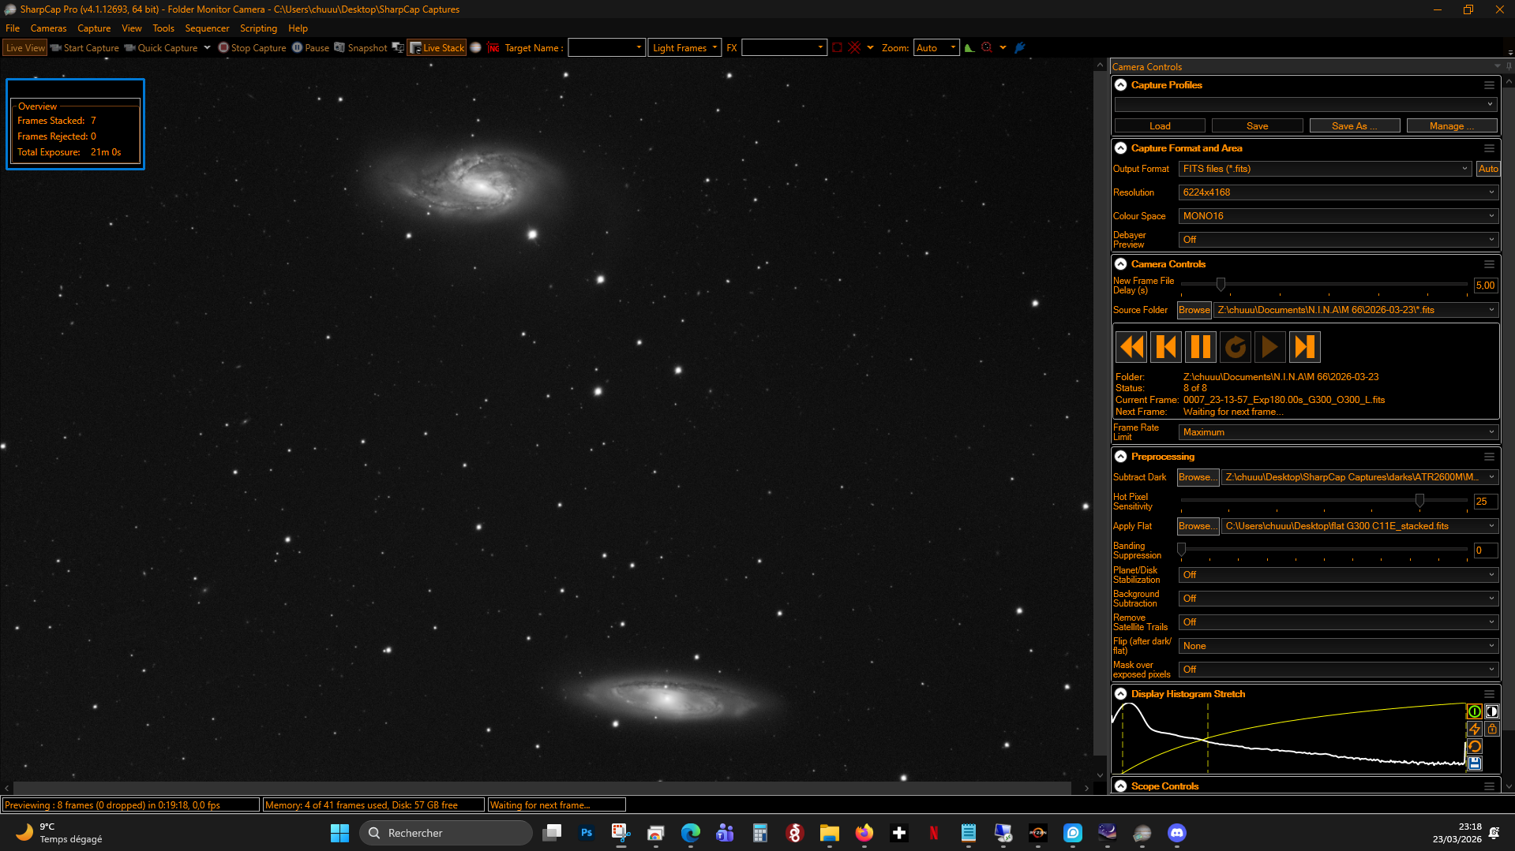Click the Save As capture profile button

tap(1354, 126)
